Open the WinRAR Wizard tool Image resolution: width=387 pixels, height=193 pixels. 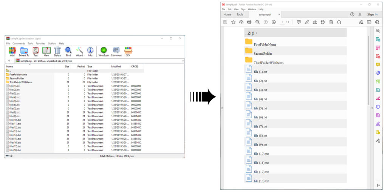point(79,51)
